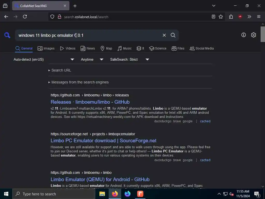Open the taskbar clock and date
265x199 pixels.
coord(243,194)
